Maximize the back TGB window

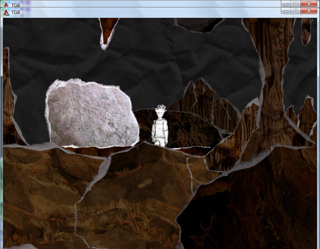click(296, 4)
